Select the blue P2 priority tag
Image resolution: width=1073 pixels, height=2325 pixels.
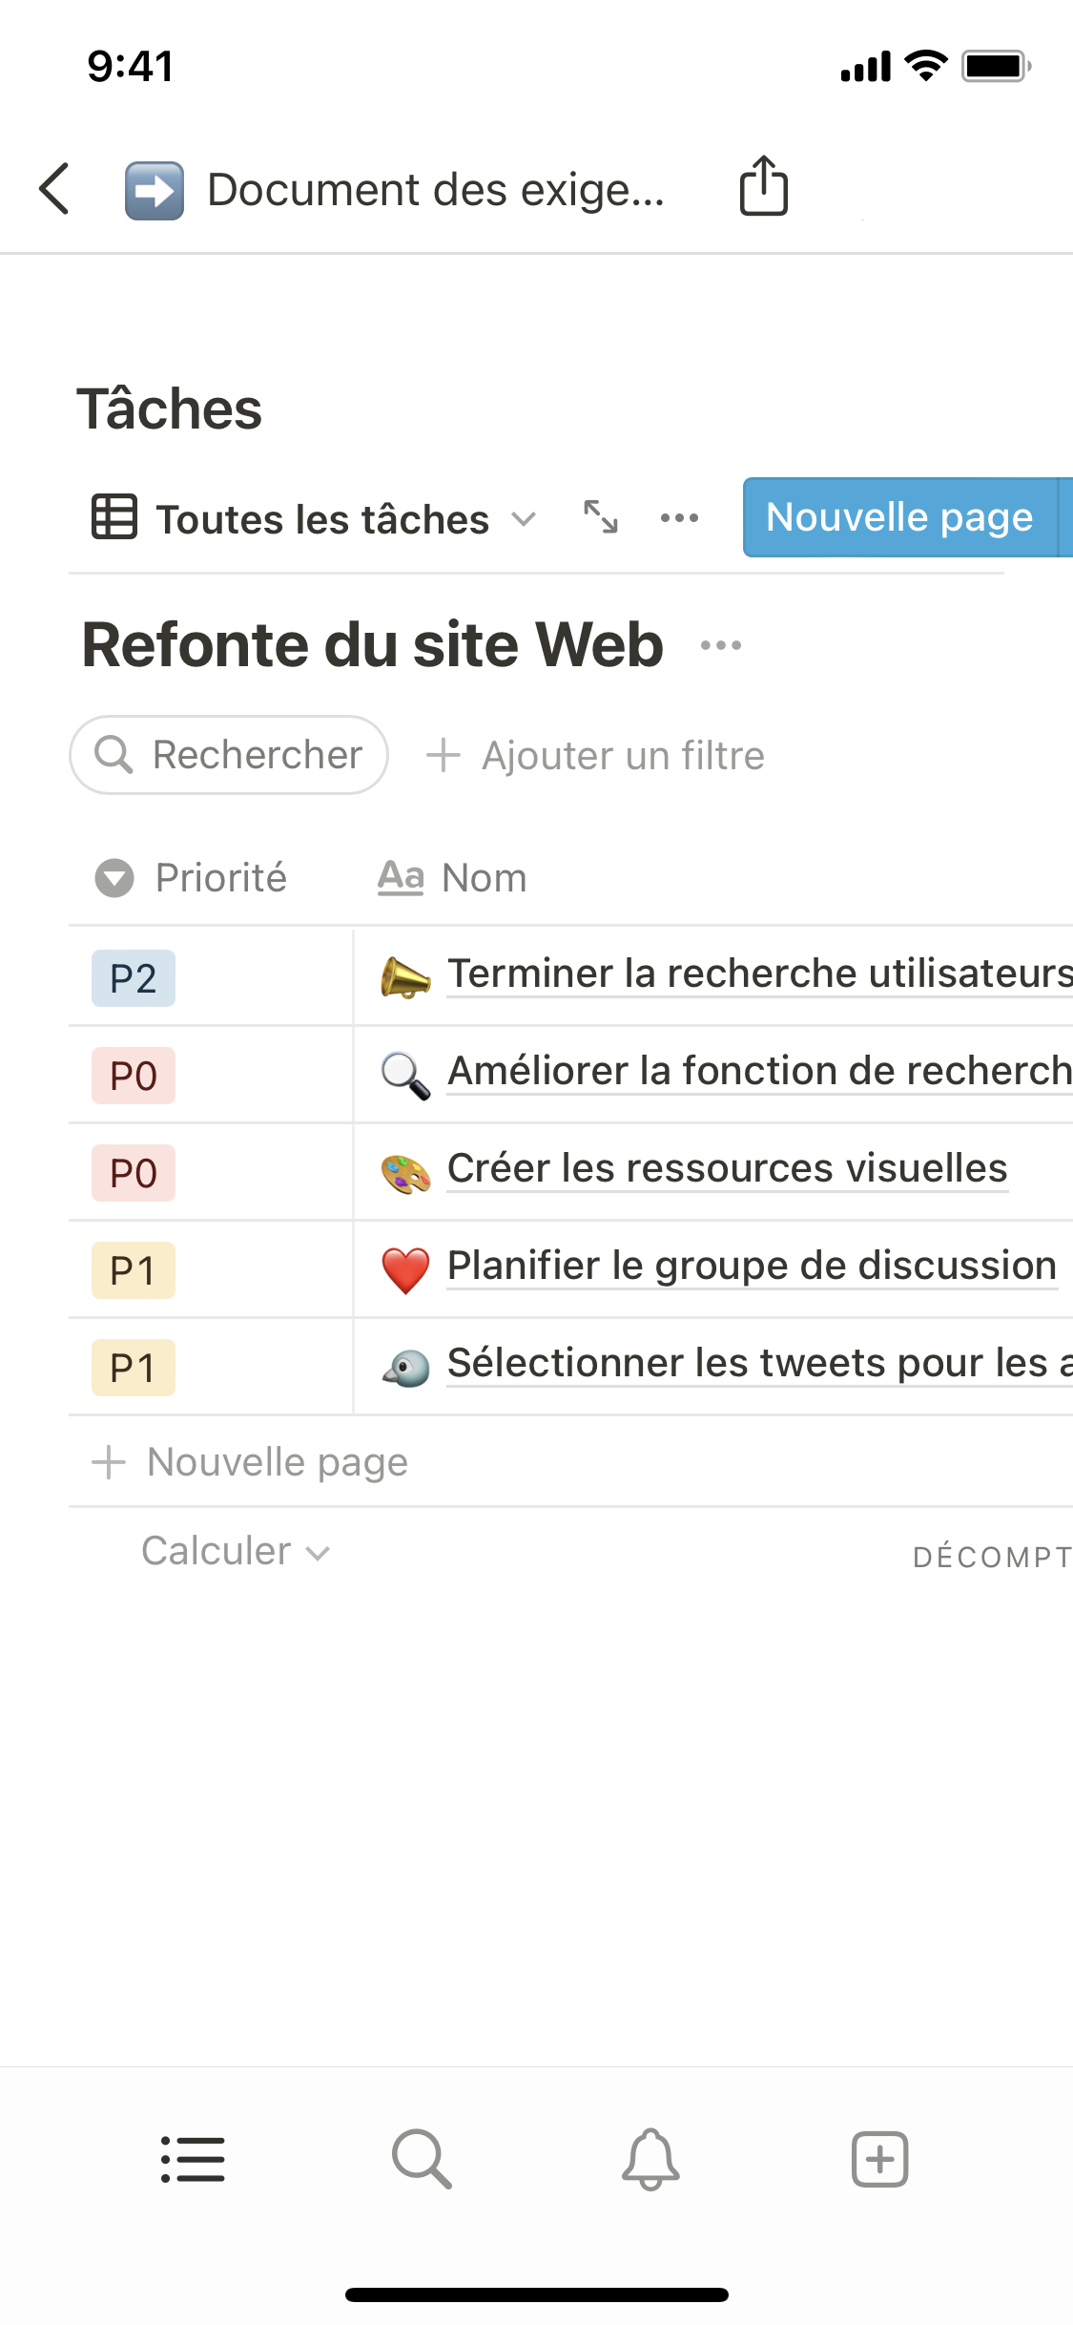tap(133, 978)
